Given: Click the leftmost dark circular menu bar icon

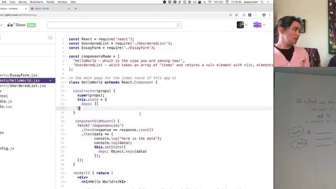Looking at the screenshot, I should click(164, 2).
